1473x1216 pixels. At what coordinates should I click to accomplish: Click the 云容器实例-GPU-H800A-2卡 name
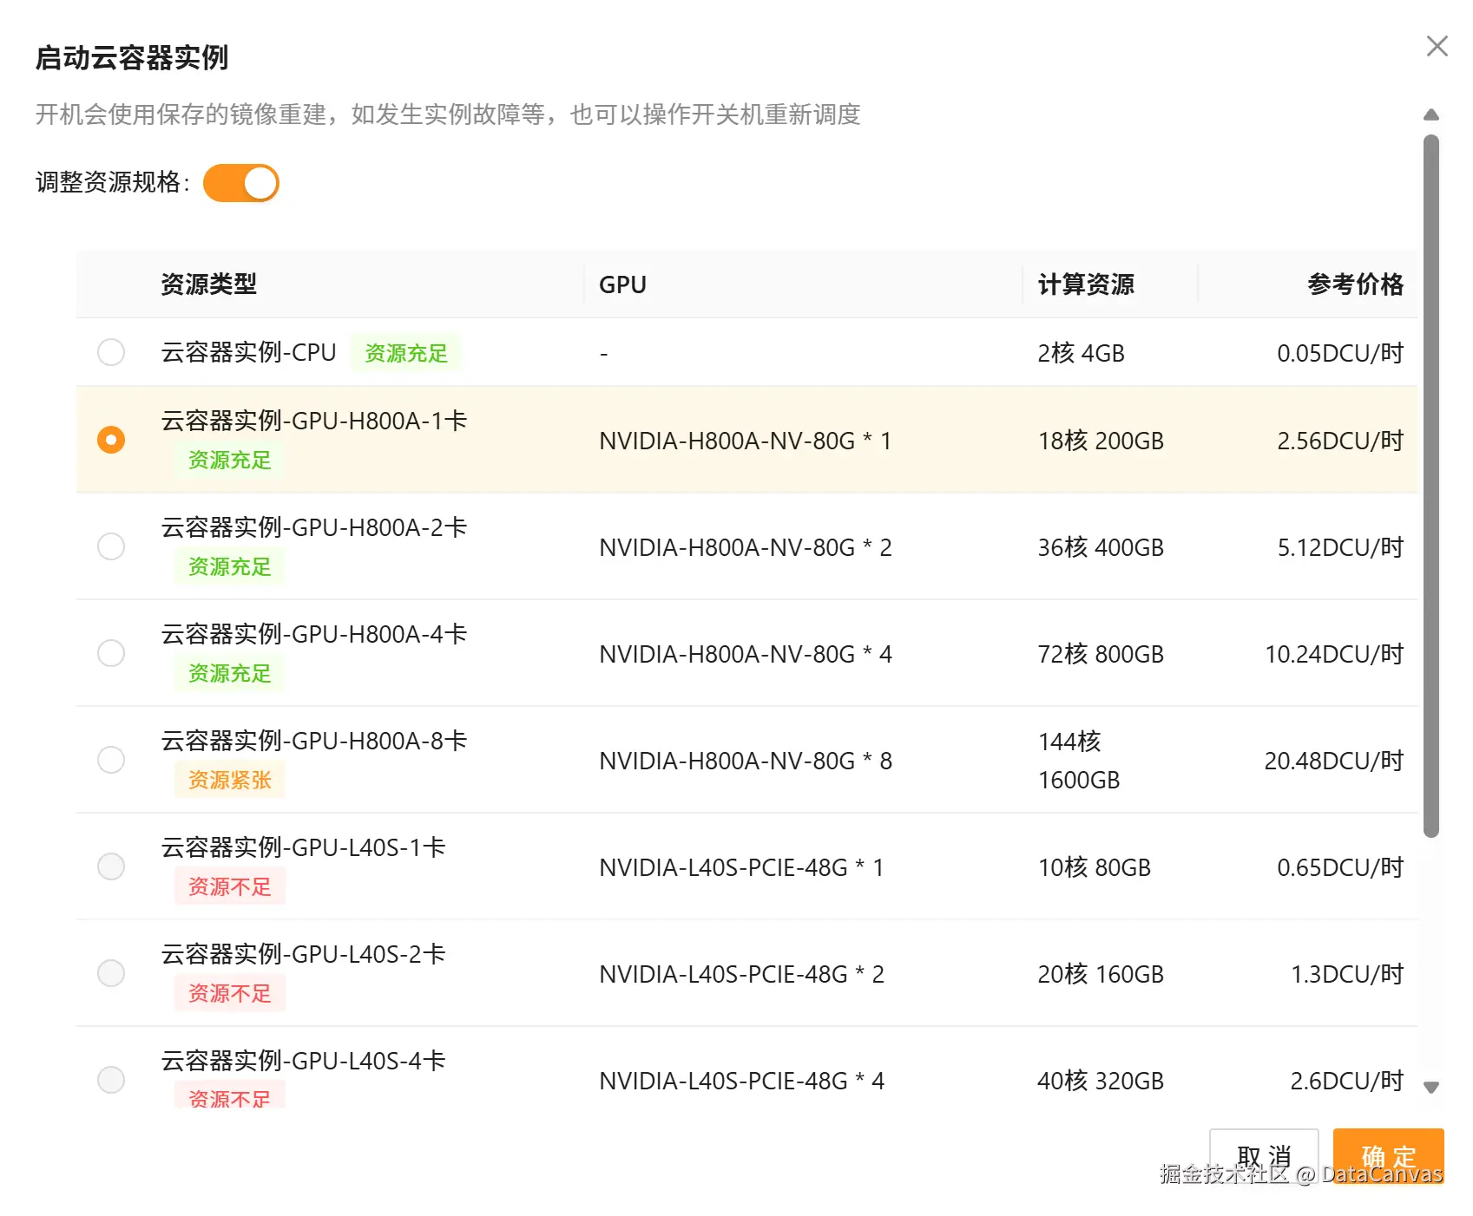(314, 527)
